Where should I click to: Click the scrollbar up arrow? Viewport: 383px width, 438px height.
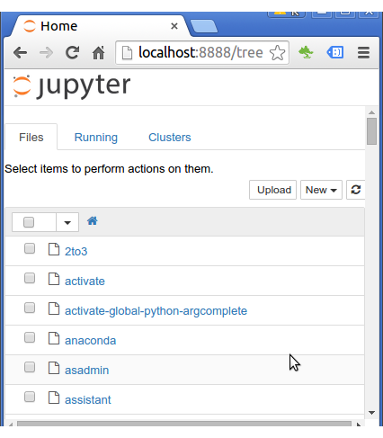(x=371, y=112)
